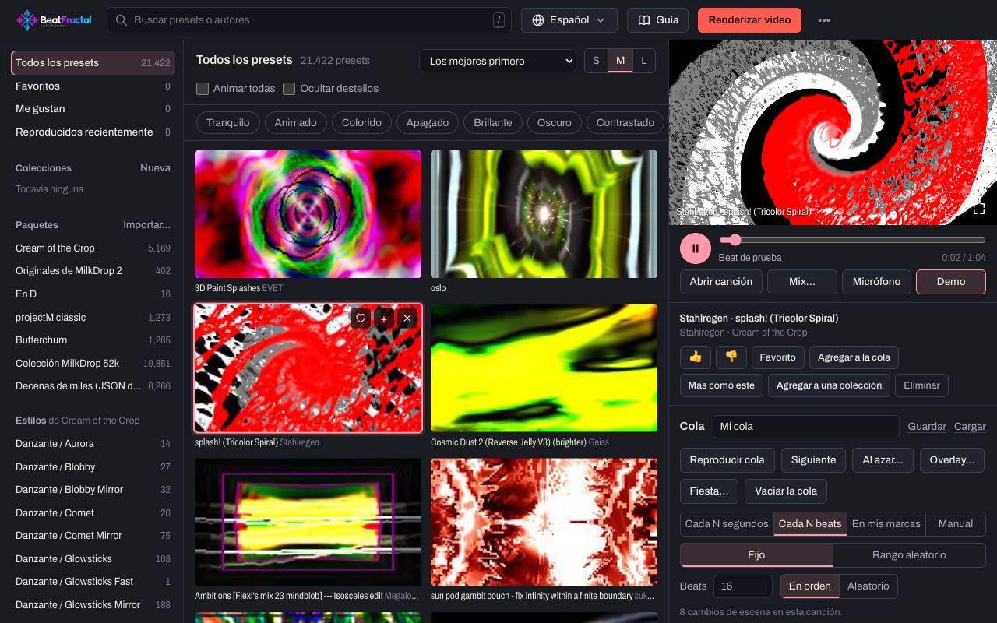The image size is (997, 623).
Task: Open the Al azar... options
Action: (883, 459)
